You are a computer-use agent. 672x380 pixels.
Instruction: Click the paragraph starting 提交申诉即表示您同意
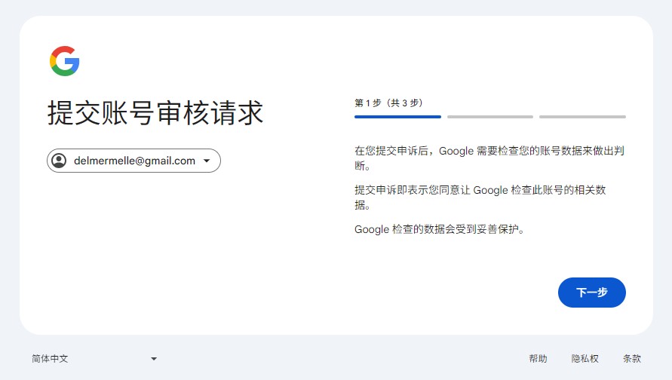[x=480, y=197]
